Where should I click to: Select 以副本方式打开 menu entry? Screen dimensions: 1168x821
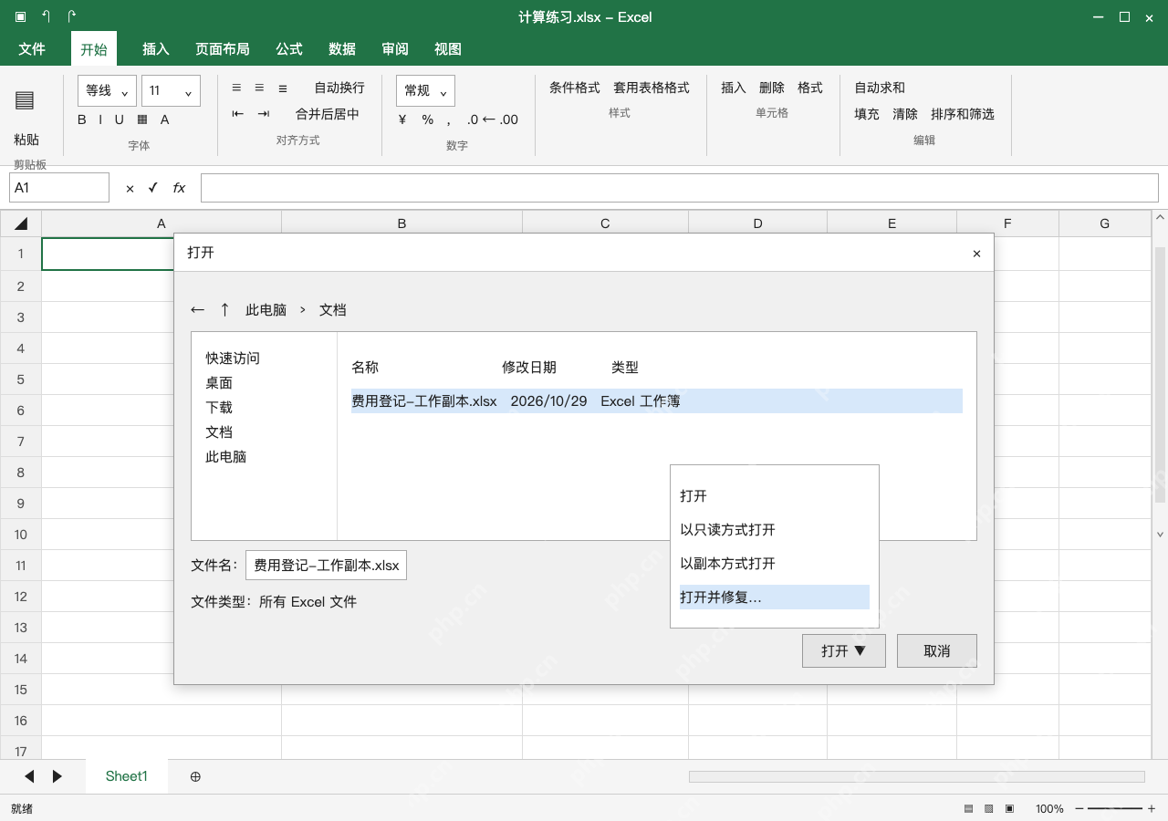pyautogui.click(x=775, y=564)
